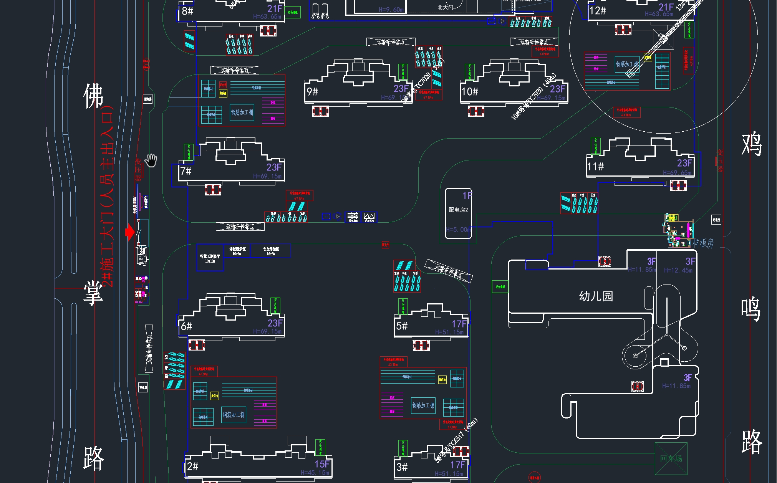Select the 7# building number label
This screenshot has width=777, height=483.
(186, 171)
